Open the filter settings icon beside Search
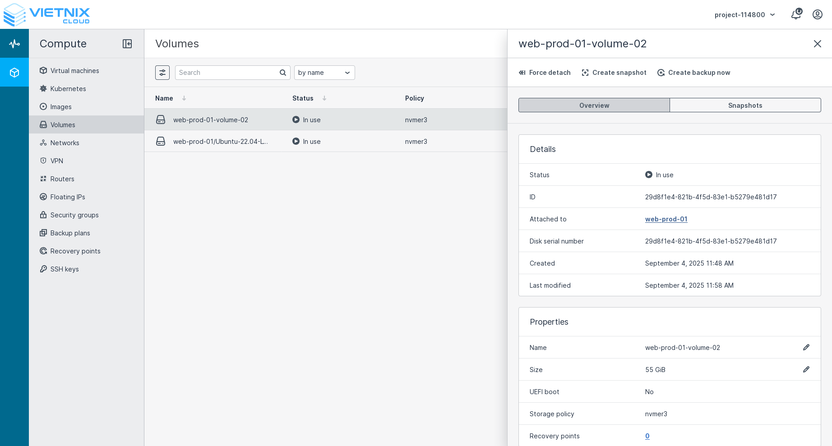This screenshot has width=832, height=446. 162,73
